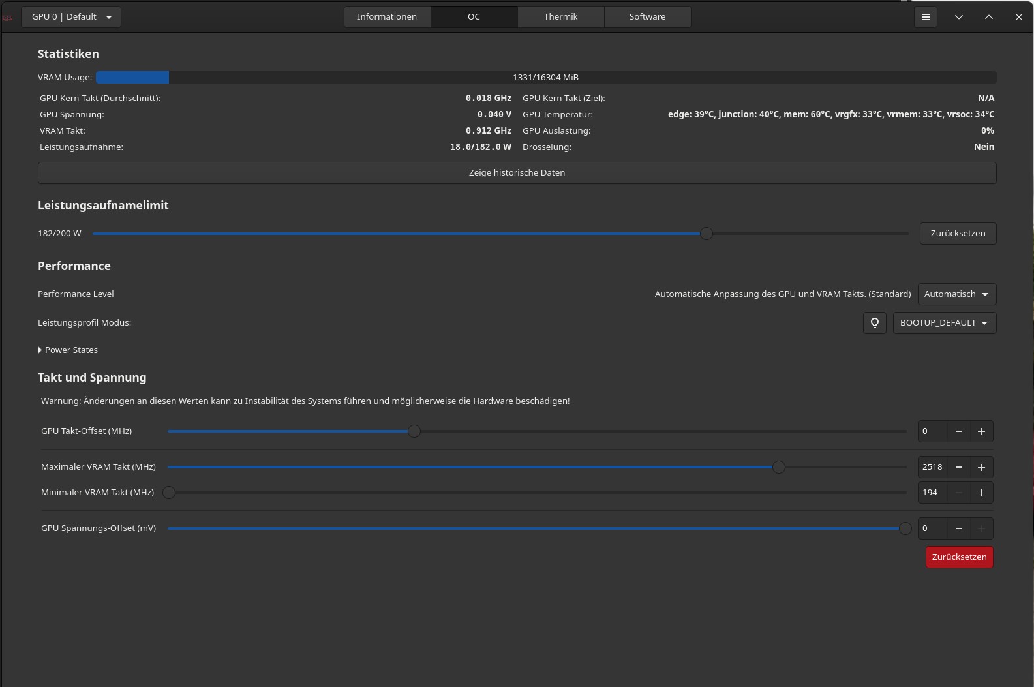The height and width of the screenshot is (687, 1034).
Task: Click the 0.018 GHz core clock value
Action: 489,99
